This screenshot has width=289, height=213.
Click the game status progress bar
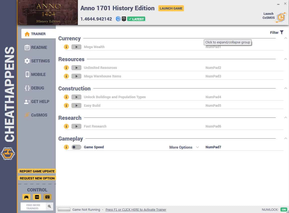[x=64, y=209]
